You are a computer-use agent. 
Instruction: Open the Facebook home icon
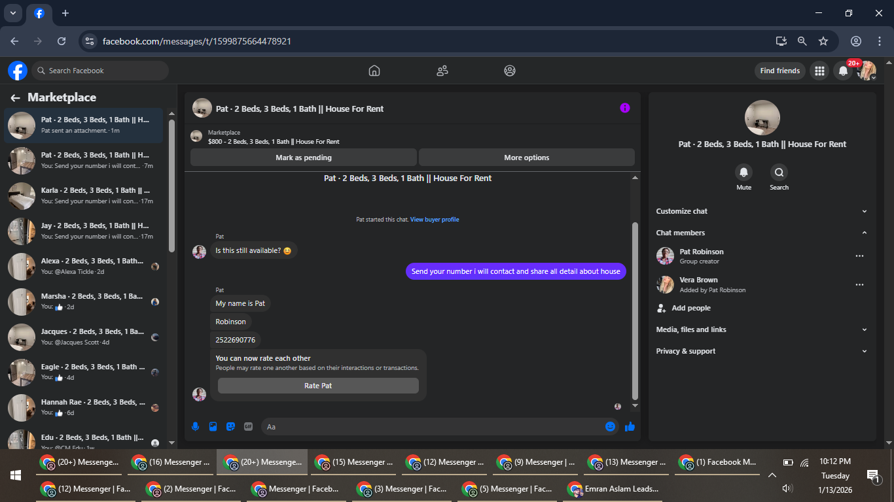[x=374, y=71]
